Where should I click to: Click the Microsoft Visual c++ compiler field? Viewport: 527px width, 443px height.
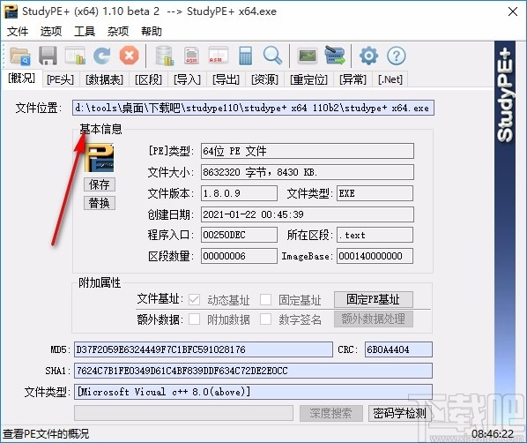pyautogui.click(x=253, y=392)
